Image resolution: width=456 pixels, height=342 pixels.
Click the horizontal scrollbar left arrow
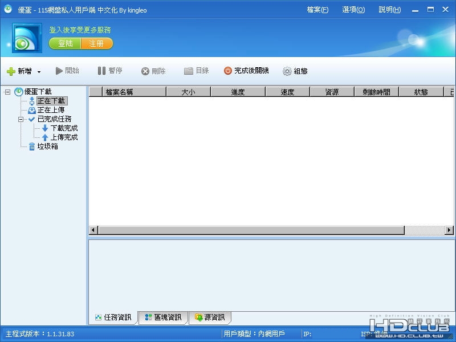coord(93,230)
